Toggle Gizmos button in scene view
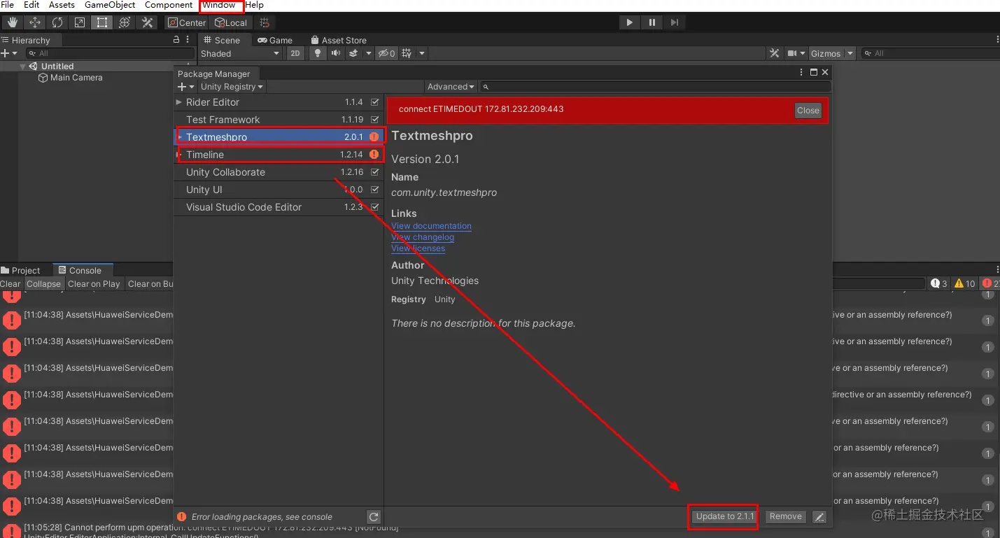The width and height of the screenshot is (1000, 538). click(x=826, y=53)
